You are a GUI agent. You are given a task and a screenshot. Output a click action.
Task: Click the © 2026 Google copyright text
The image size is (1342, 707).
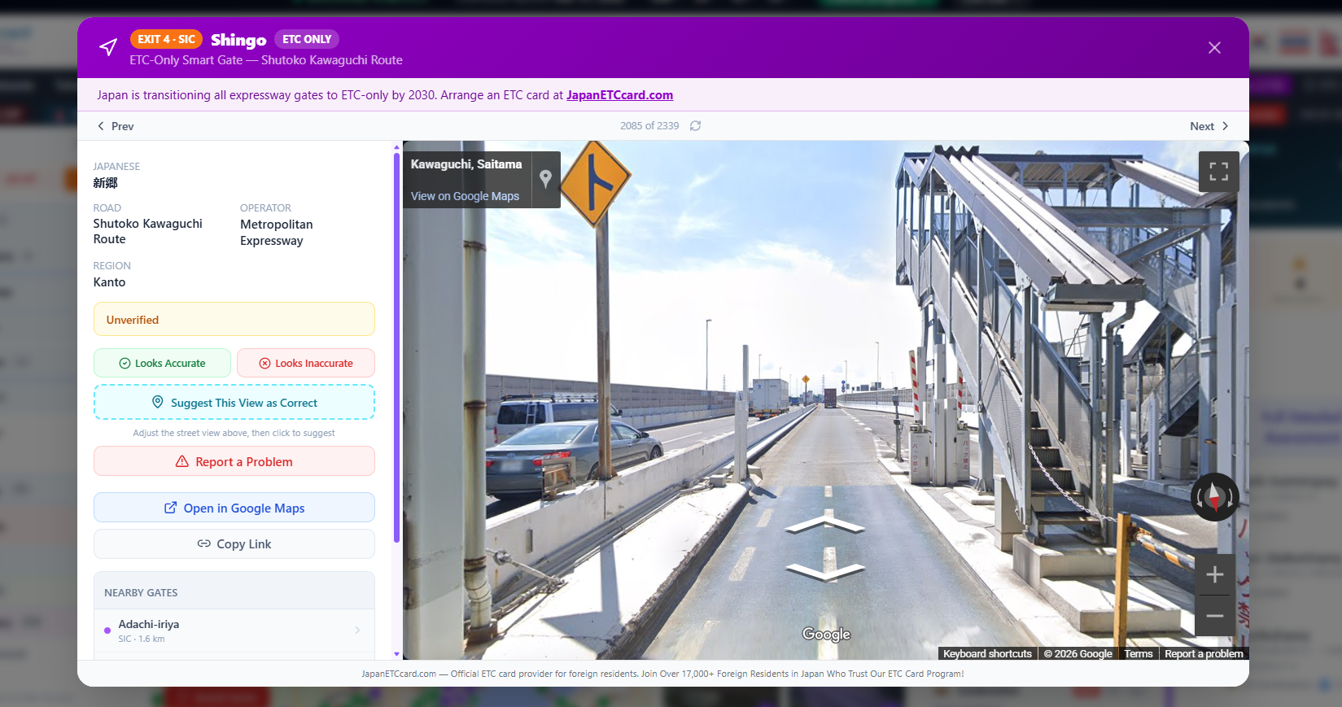point(1078,653)
